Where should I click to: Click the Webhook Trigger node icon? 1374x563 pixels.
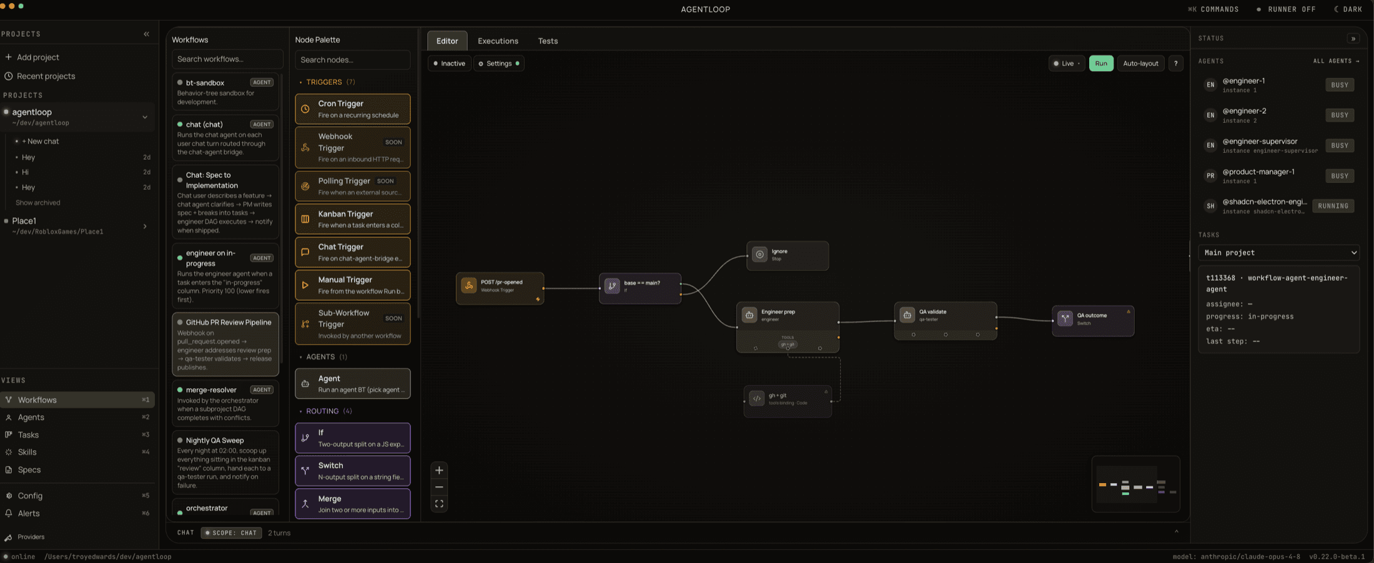[305, 147]
